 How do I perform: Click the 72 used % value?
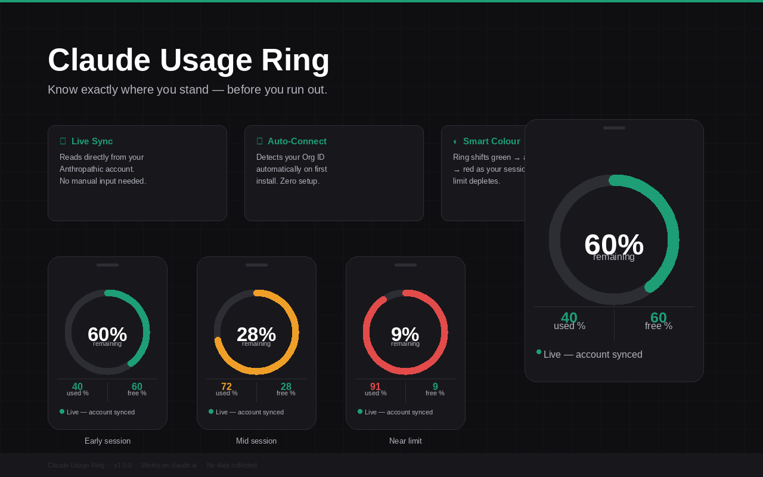click(x=227, y=387)
